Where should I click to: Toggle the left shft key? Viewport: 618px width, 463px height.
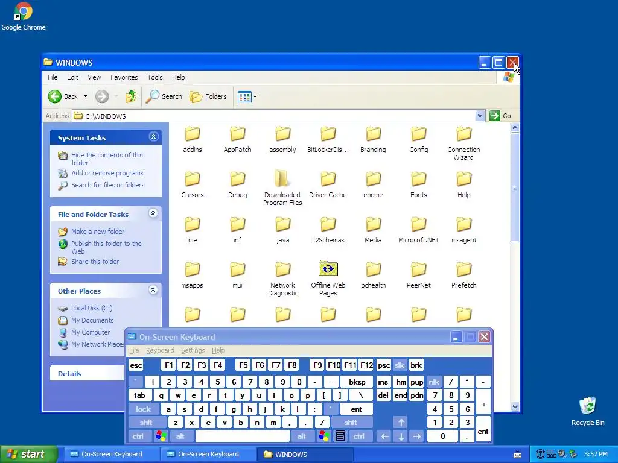tap(146, 423)
